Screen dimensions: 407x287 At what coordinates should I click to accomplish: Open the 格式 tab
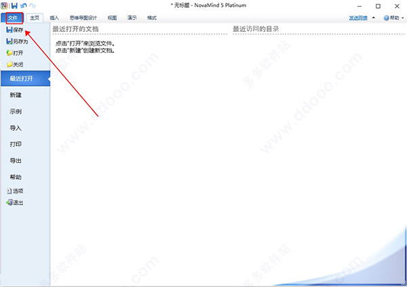point(152,18)
